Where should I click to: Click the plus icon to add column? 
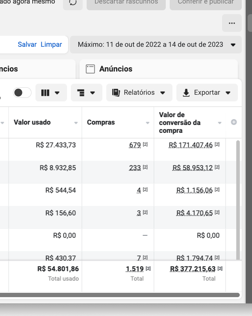point(233,122)
